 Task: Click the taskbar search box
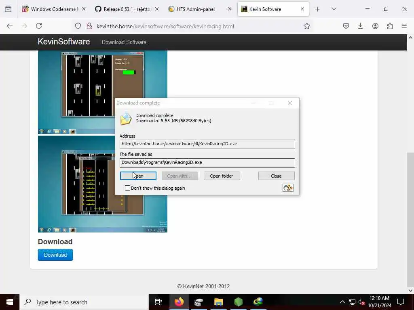coord(84,302)
